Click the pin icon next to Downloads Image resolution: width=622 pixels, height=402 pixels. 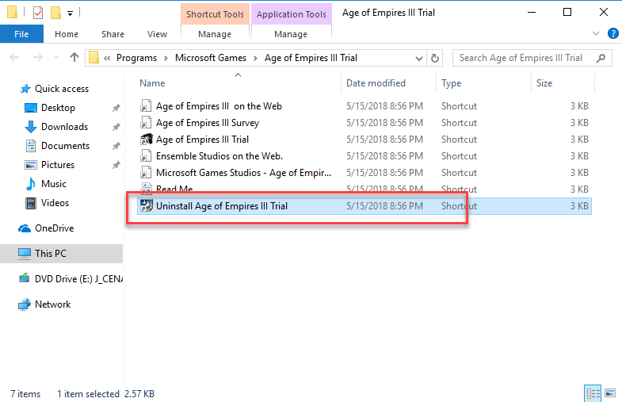click(116, 127)
